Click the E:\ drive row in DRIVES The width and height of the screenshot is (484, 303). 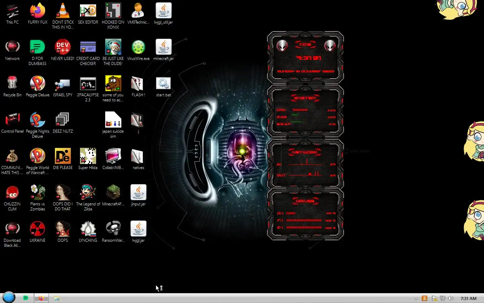tap(306, 228)
